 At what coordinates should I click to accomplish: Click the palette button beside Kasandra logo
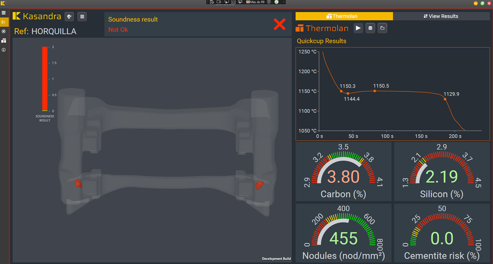pyautogui.click(x=69, y=17)
